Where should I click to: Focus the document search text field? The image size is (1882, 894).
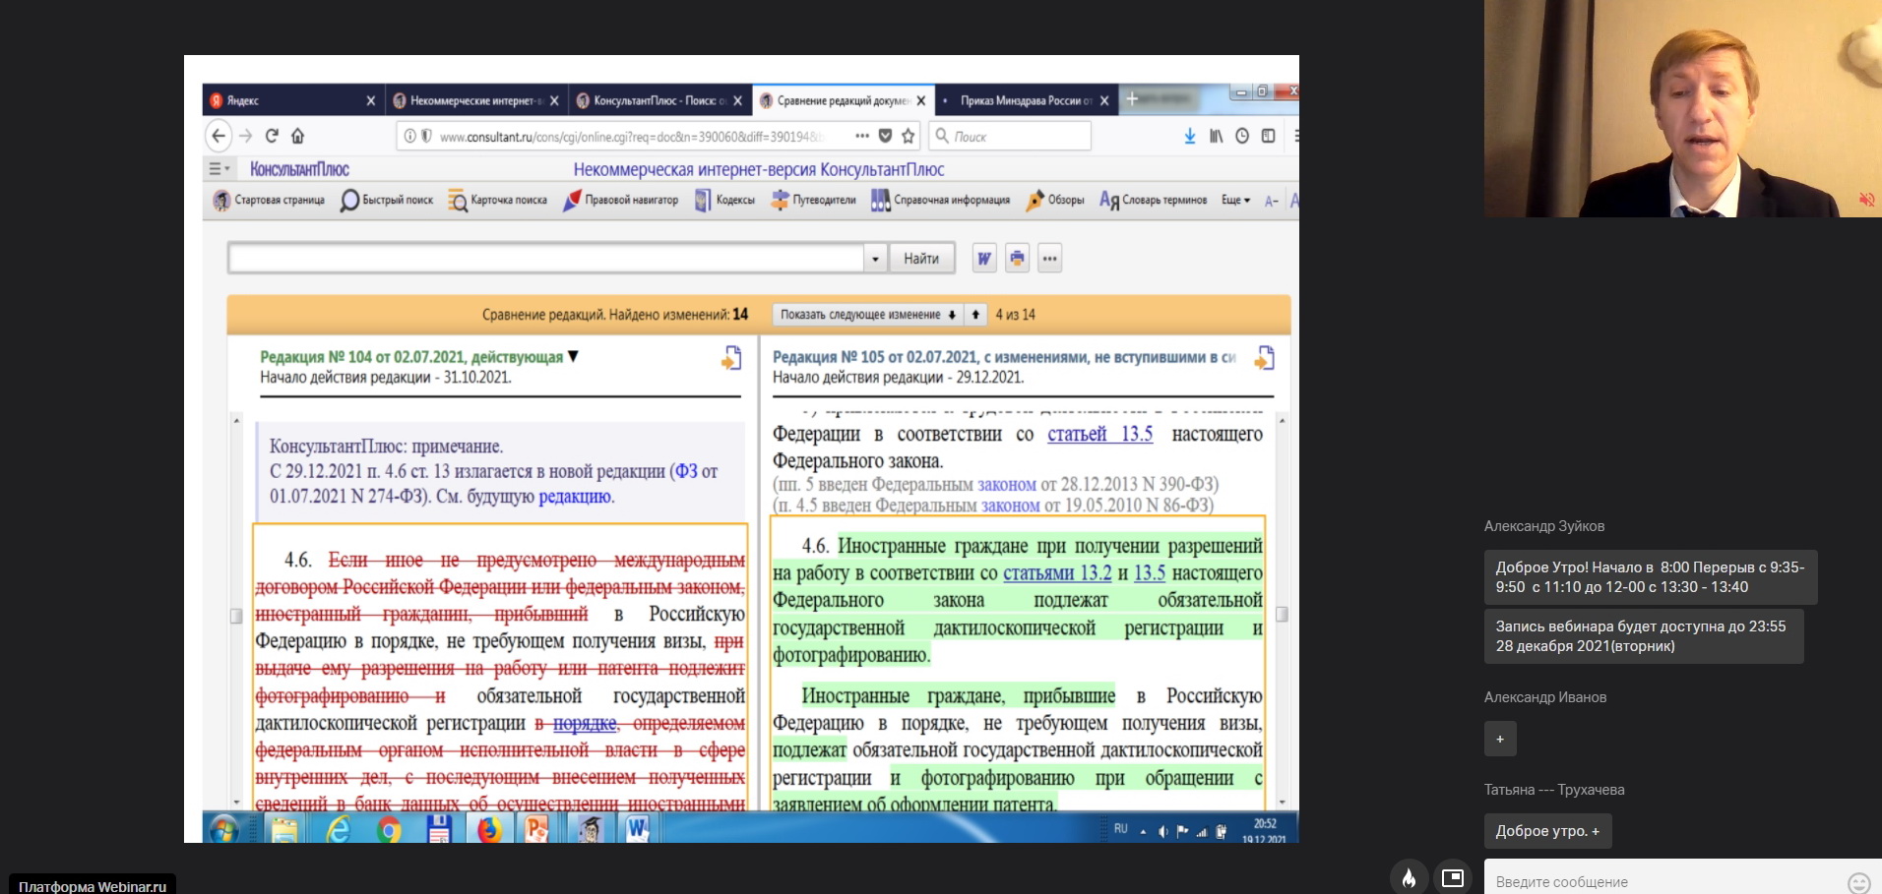546,259
